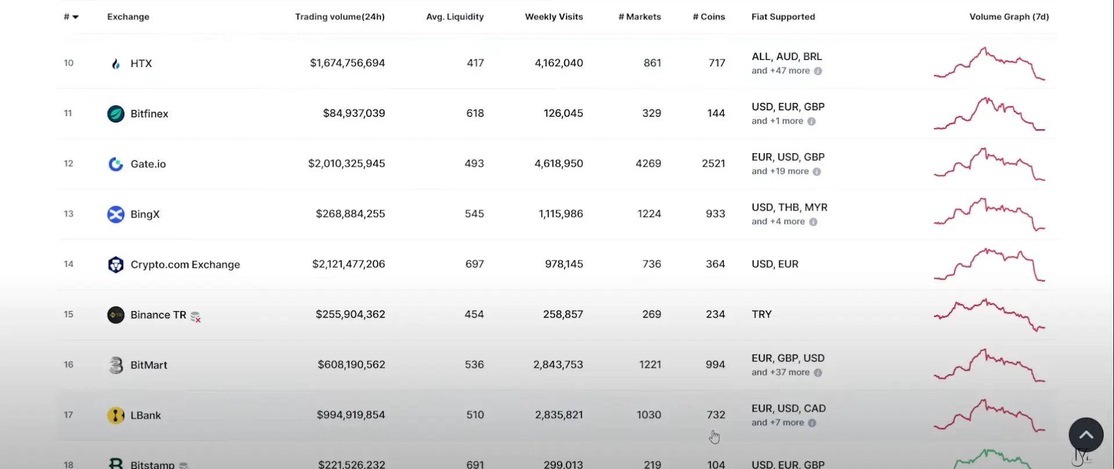View Gate.io 7-day volume graph
This screenshot has width=1114, height=469.
coord(989,164)
